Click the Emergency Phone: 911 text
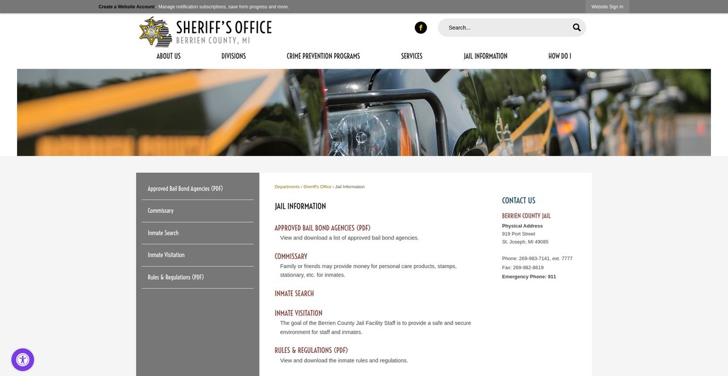This screenshot has height=376, width=728. [529, 277]
